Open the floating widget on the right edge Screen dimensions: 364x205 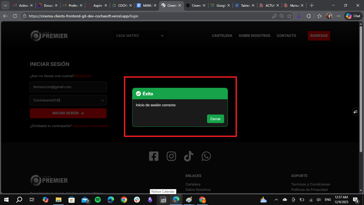pos(355,112)
